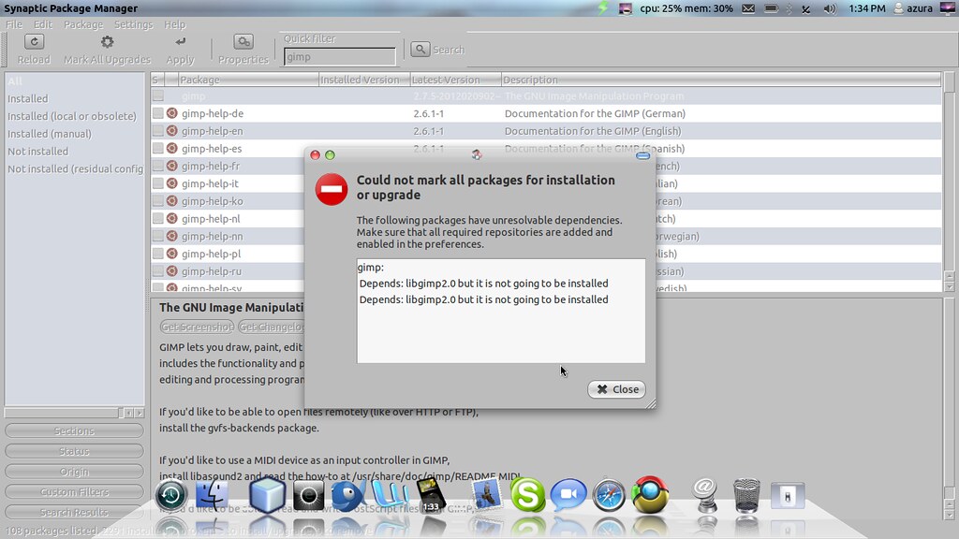The image size is (959, 539).
Task: Toggle the status checkbox for gimp-help-en
Action: (158, 132)
